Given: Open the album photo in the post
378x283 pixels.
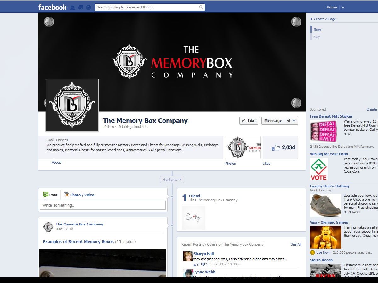Looking at the screenshot, I should pyautogui.click(x=103, y=263).
